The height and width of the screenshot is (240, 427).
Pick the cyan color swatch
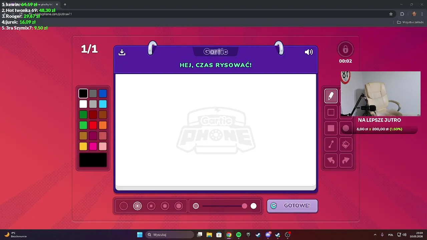click(103, 104)
